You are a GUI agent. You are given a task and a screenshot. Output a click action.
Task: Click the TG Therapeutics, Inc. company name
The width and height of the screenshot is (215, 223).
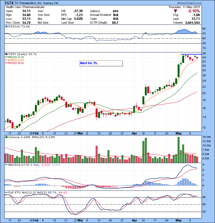28,3
